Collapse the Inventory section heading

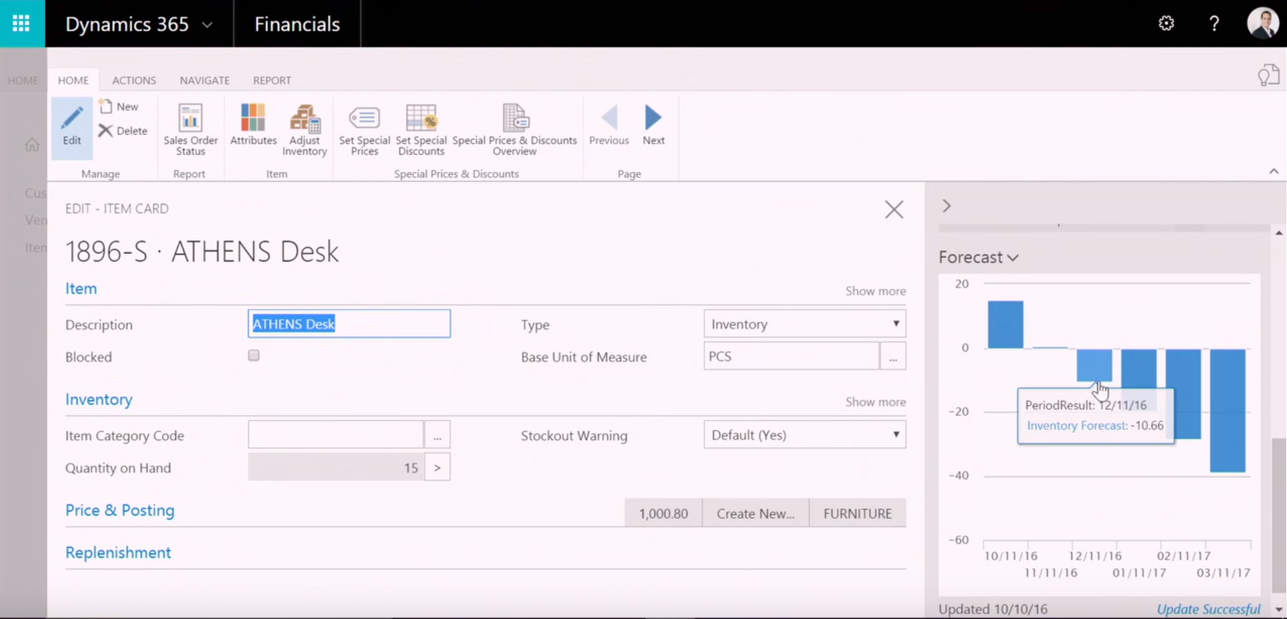pos(99,399)
